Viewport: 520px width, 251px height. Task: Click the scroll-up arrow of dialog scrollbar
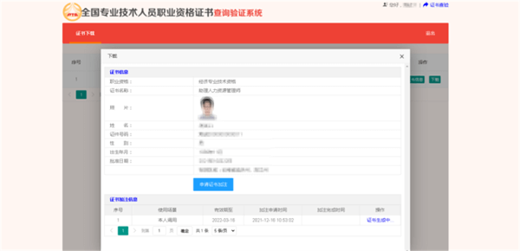tap(407, 67)
